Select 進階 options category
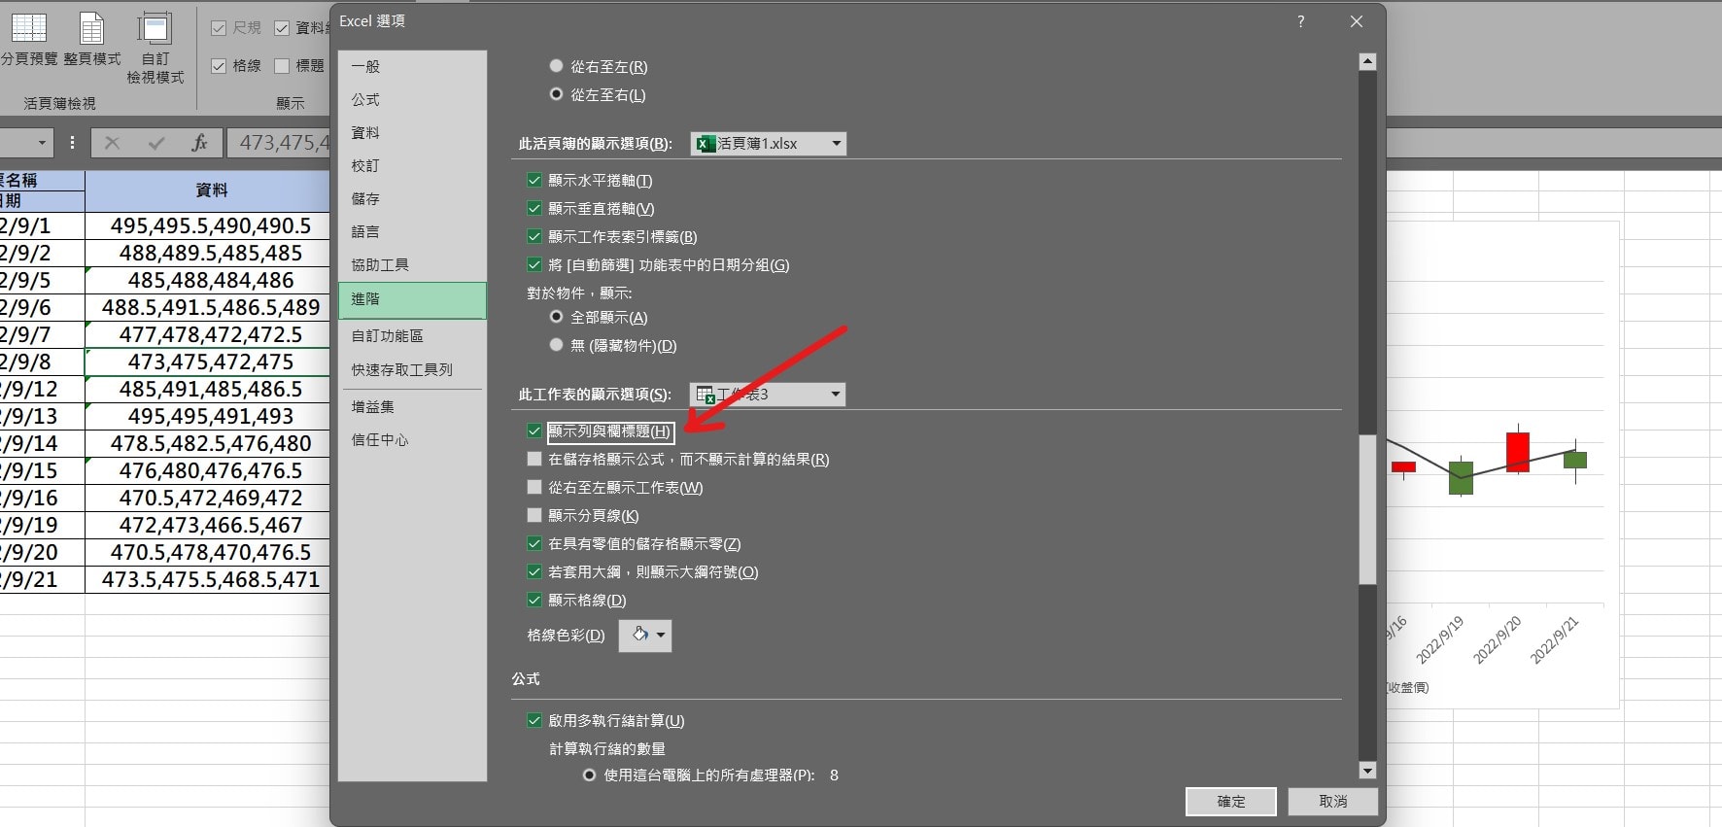 (412, 299)
